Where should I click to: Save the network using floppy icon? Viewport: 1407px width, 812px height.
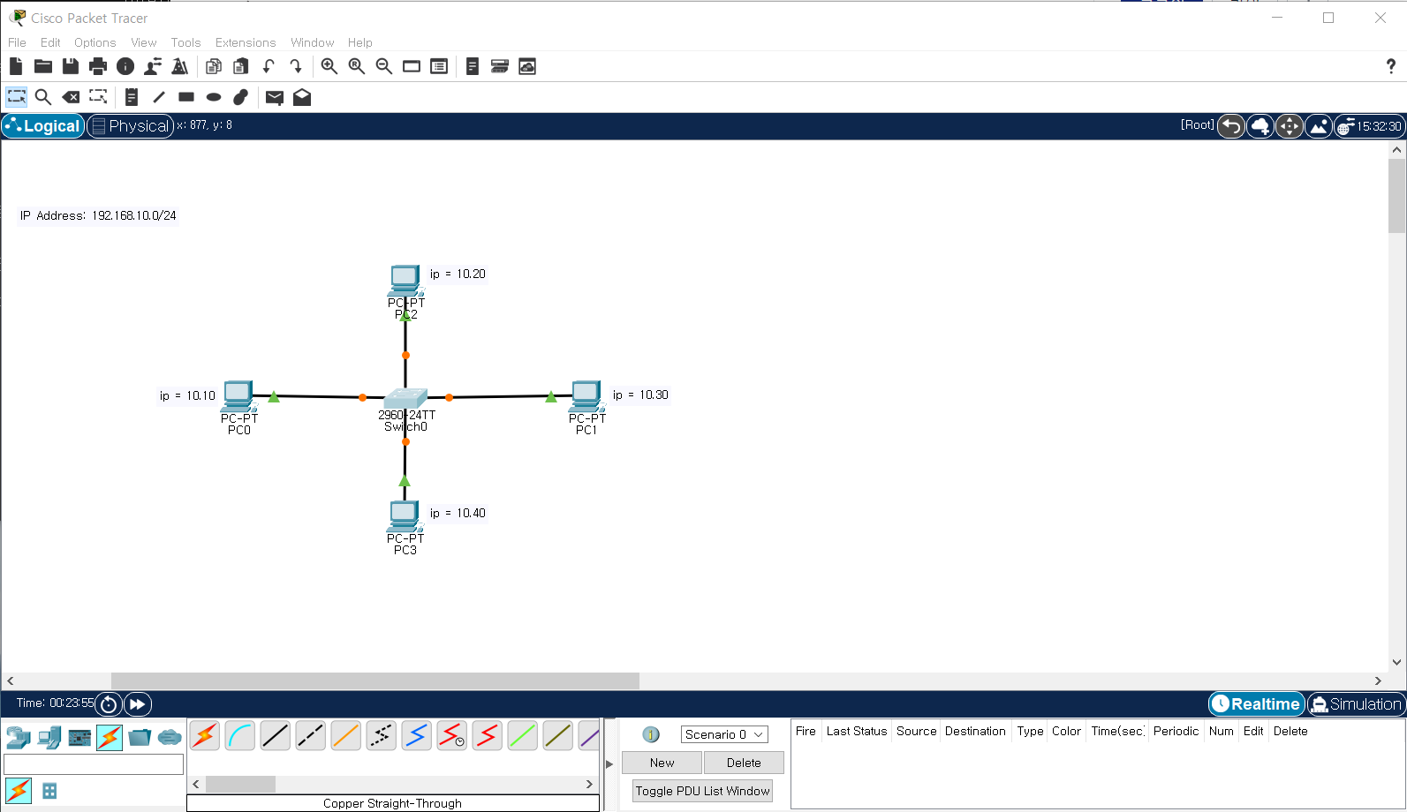[x=71, y=66]
